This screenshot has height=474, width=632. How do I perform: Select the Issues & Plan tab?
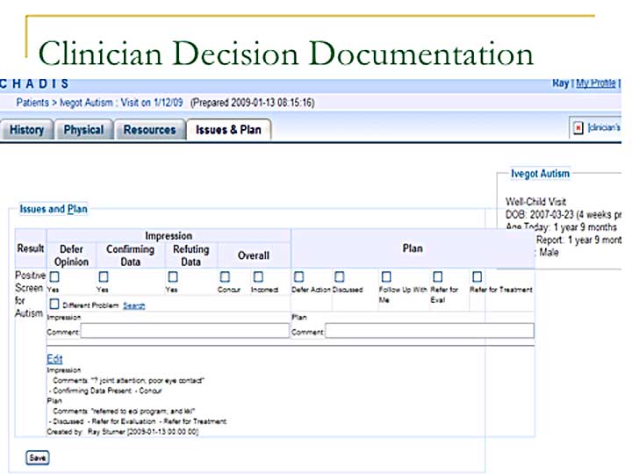point(228,130)
